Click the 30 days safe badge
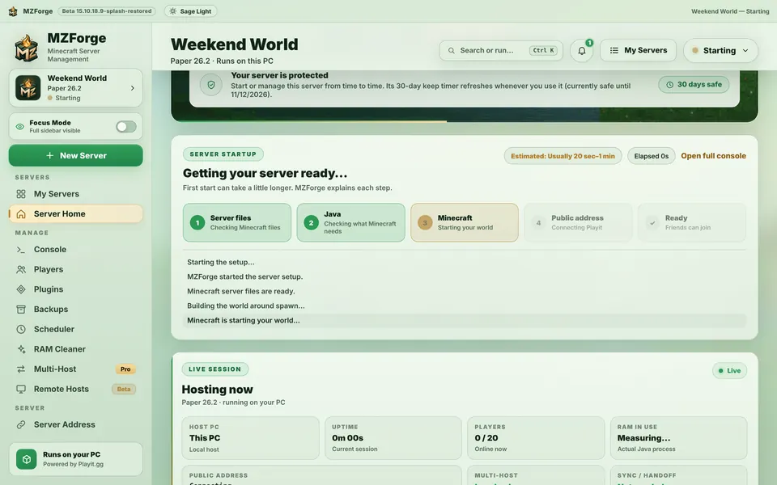777x485 pixels. tap(694, 85)
